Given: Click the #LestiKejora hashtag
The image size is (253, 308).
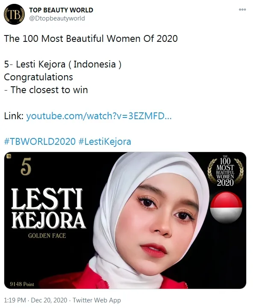Looking at the screenshot, I should [105, 142].
